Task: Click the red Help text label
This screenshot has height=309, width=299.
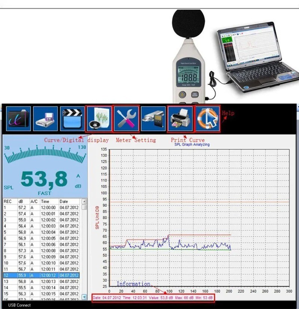Action: point(228,112)
